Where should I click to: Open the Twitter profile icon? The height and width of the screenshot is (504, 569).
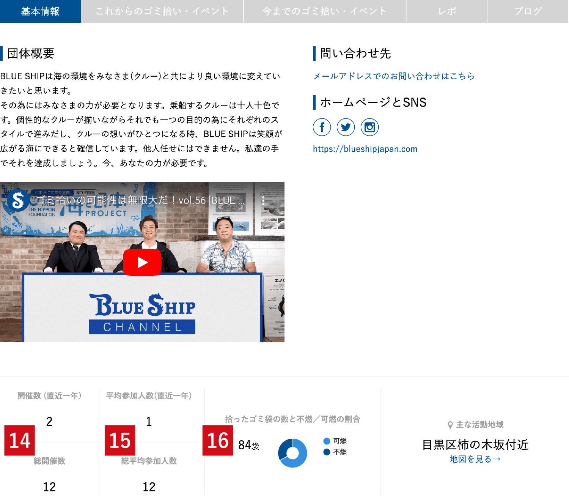pyautogui.click(x=346, y=127)
